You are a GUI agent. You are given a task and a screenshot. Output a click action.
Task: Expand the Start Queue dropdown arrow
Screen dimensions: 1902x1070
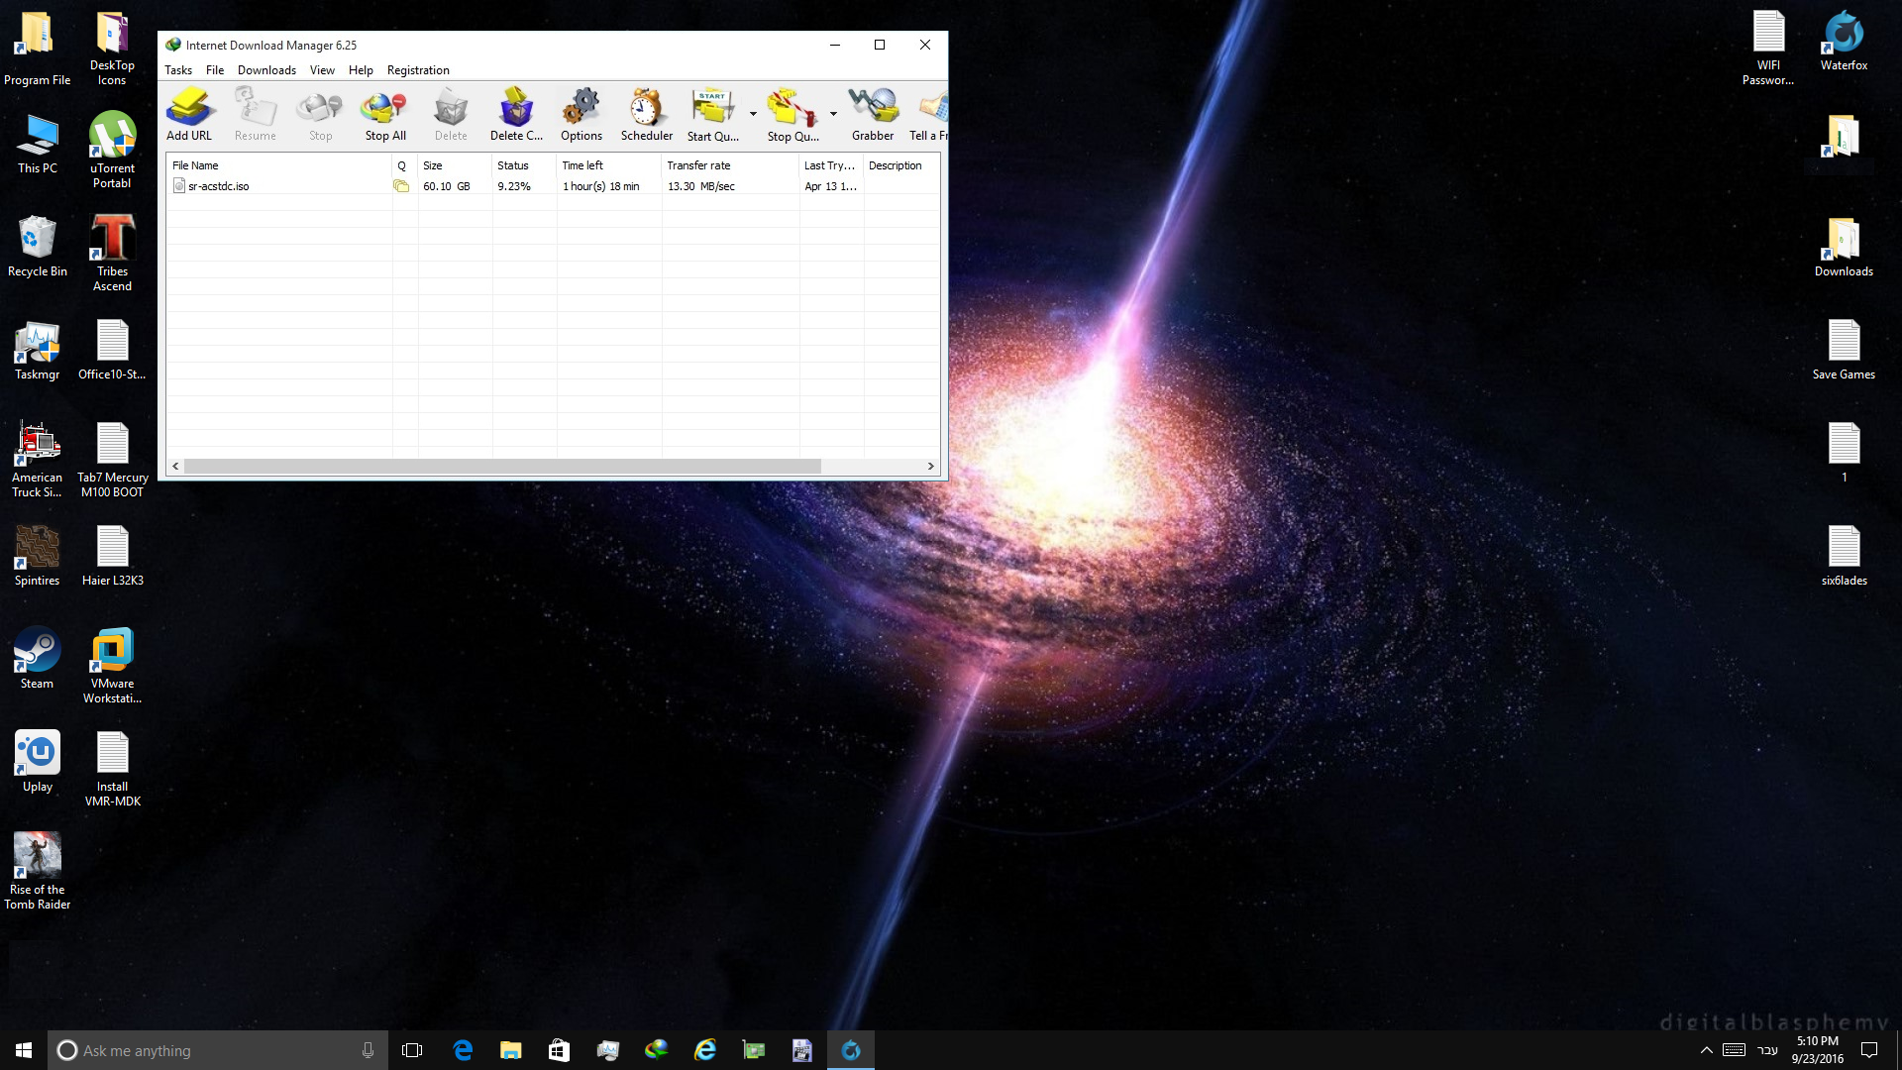pos(753,114)
